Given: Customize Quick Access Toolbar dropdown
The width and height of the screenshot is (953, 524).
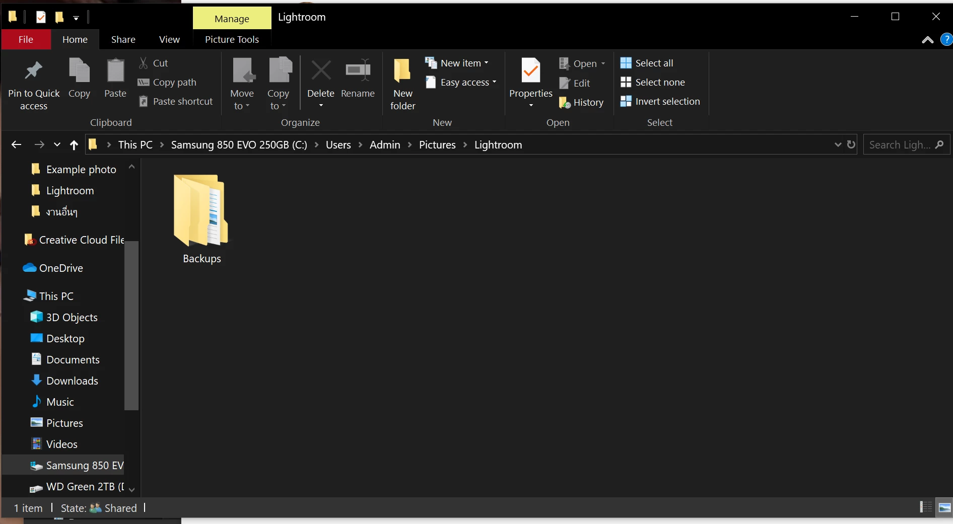Looking at the screenshot, I should [x=76, y=18].
